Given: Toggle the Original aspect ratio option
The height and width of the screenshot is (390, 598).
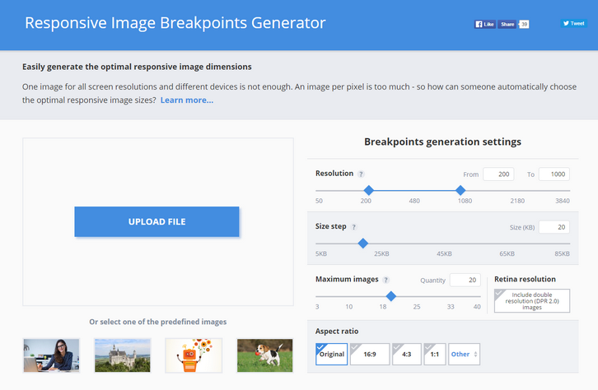Looking at the screenshot, I should (331, 354).
